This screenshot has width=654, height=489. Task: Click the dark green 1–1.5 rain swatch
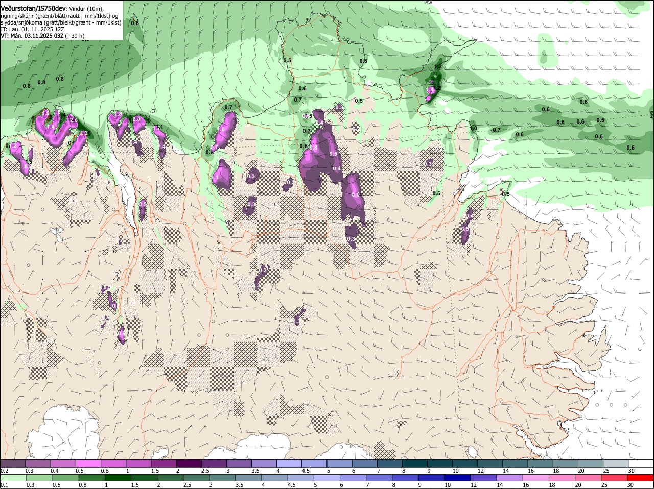119,478
